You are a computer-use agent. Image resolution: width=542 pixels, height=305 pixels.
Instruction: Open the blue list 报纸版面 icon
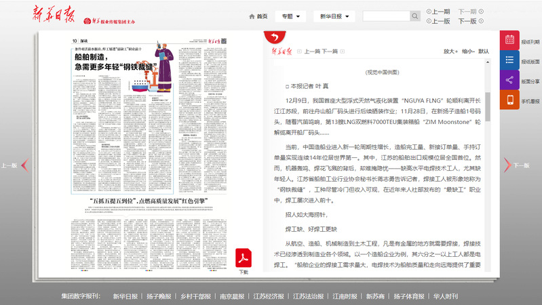[509, 60]
